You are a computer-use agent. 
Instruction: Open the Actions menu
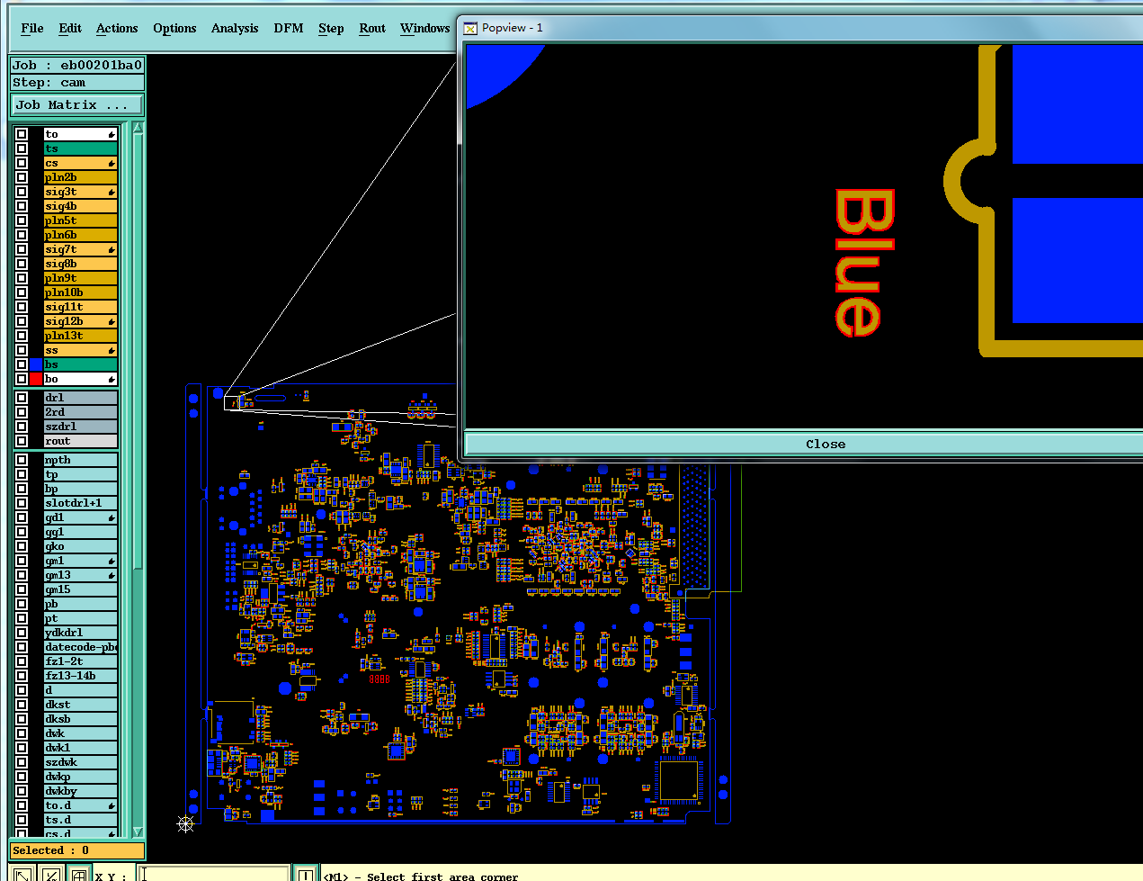117,28
